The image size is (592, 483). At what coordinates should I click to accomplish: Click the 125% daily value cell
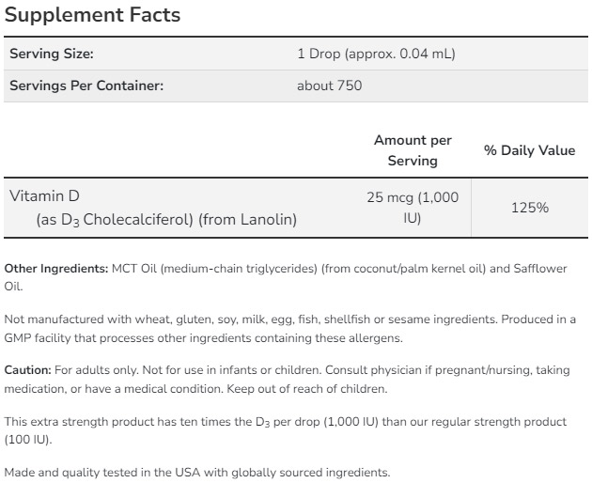pyautogui.click(x=529, y=208)
